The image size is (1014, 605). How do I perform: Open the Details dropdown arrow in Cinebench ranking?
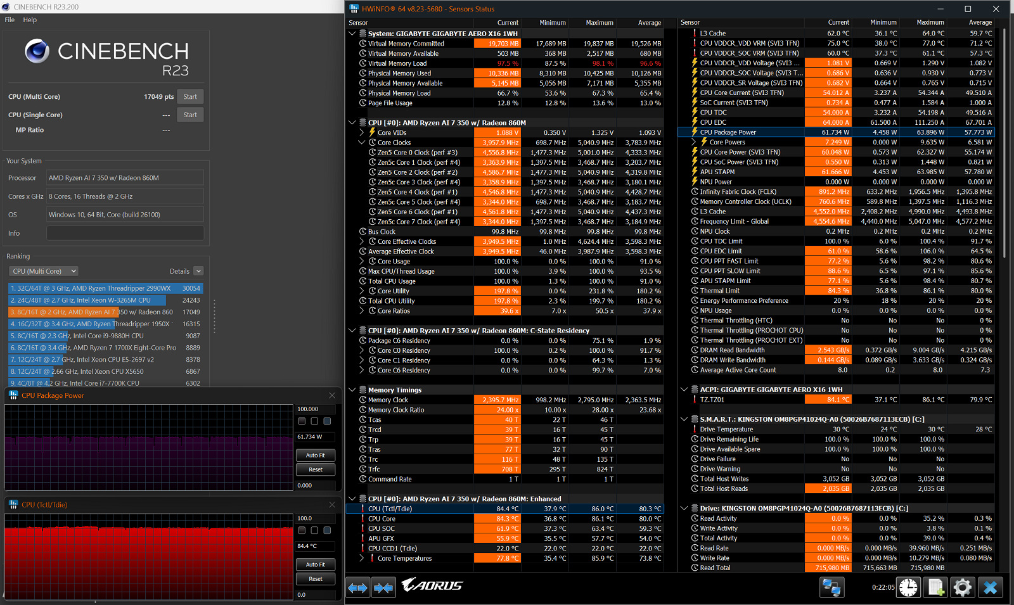click(x=198, y=271)
